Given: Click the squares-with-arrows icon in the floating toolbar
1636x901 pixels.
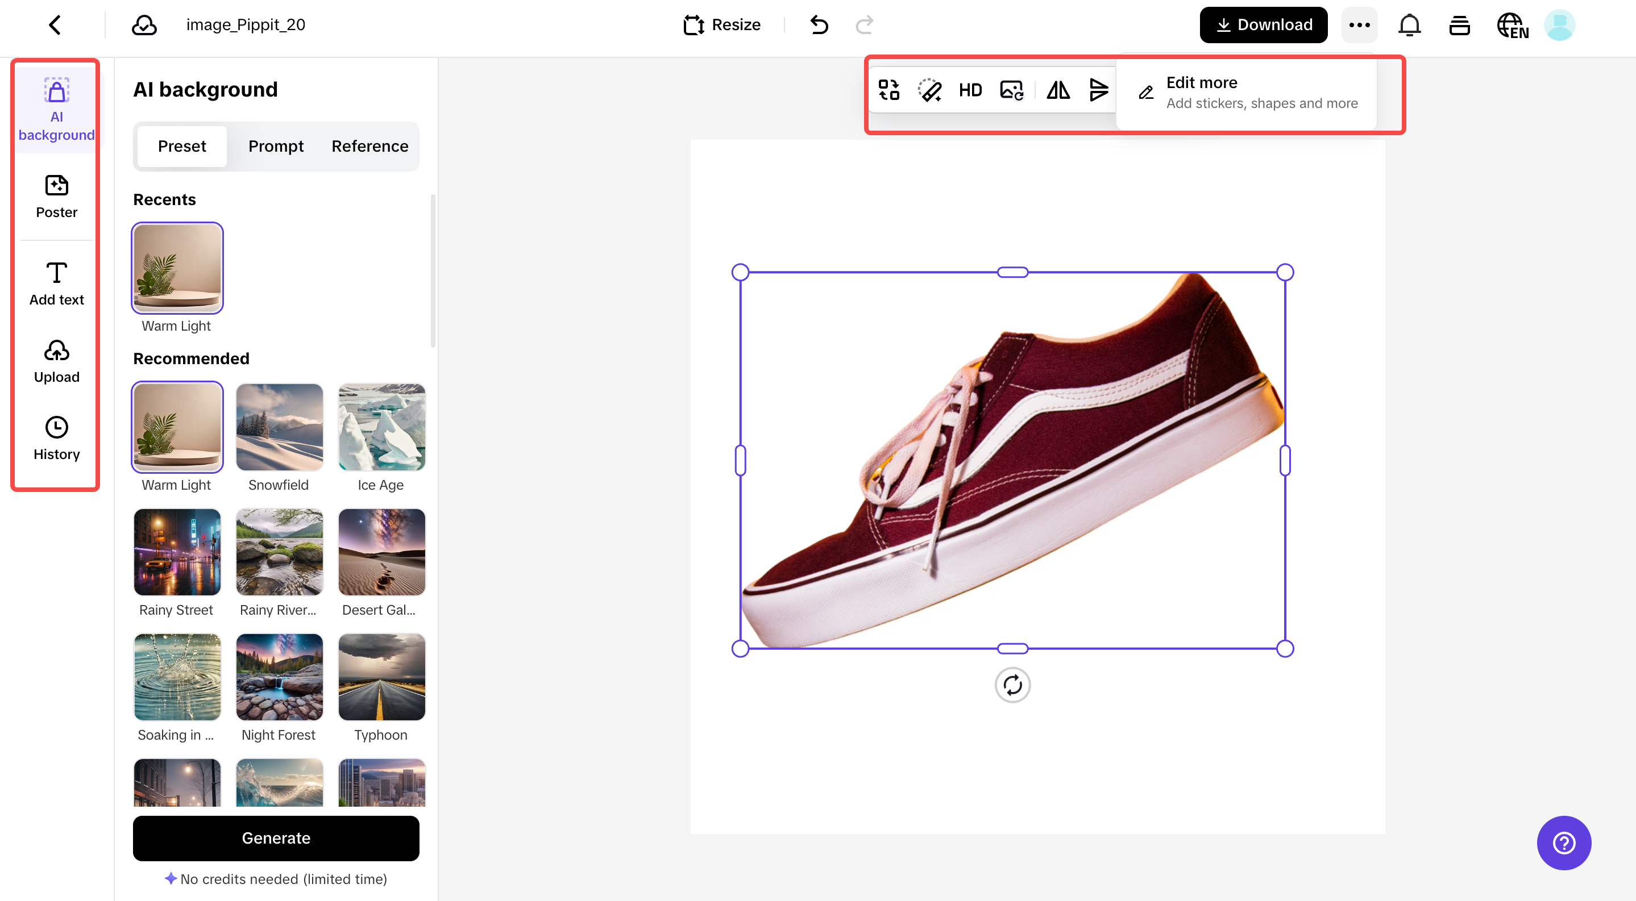Looking at the screenshot, I should [889, 90].
